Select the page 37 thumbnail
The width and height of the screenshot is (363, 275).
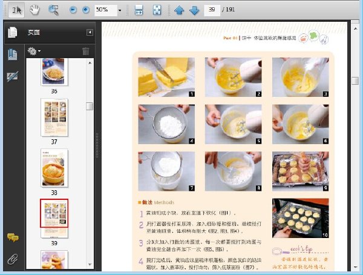pos(54,118)
